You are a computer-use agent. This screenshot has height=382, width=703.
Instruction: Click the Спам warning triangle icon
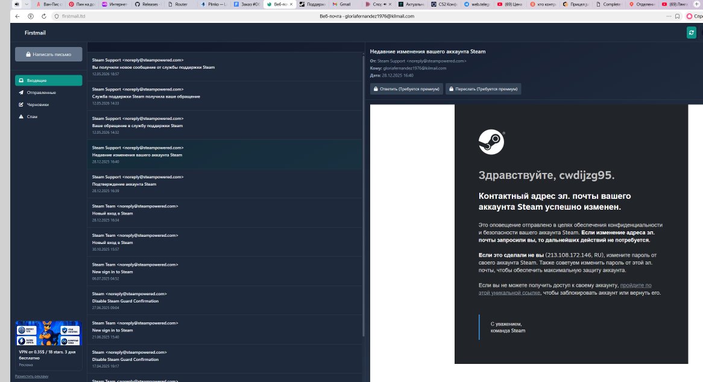pyautogui.click(x=21, y=116)
